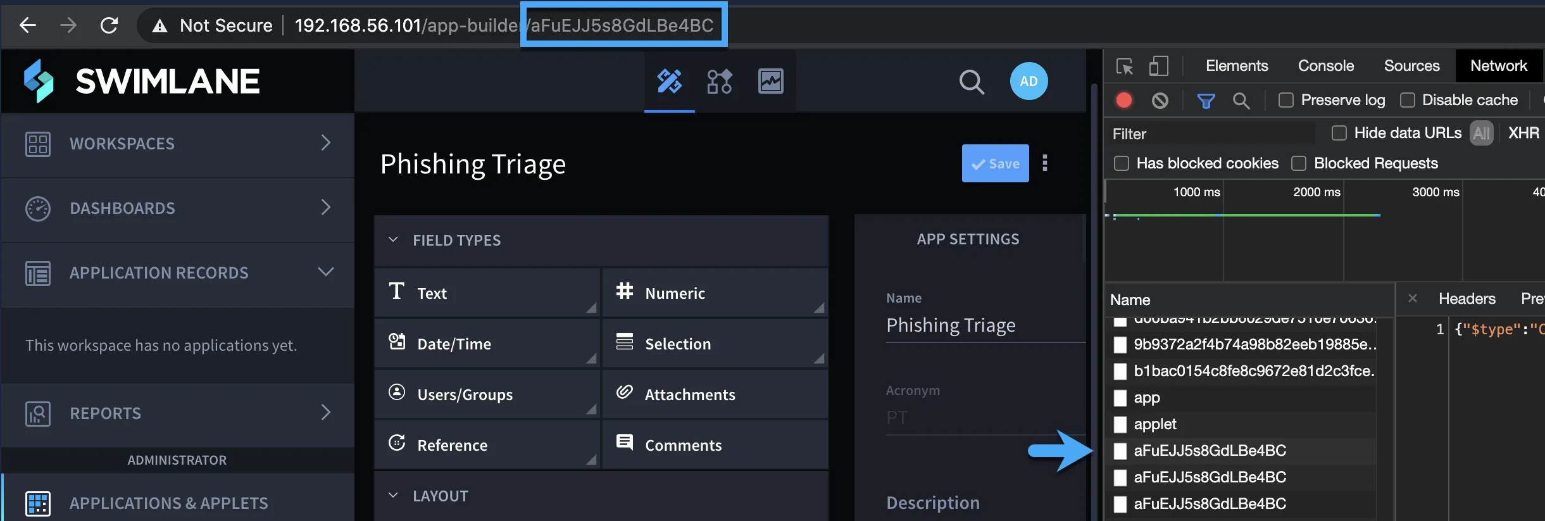Toggle DevTools device toolbar icon
The image size is (1545, 521).
tap(1158, 66)
